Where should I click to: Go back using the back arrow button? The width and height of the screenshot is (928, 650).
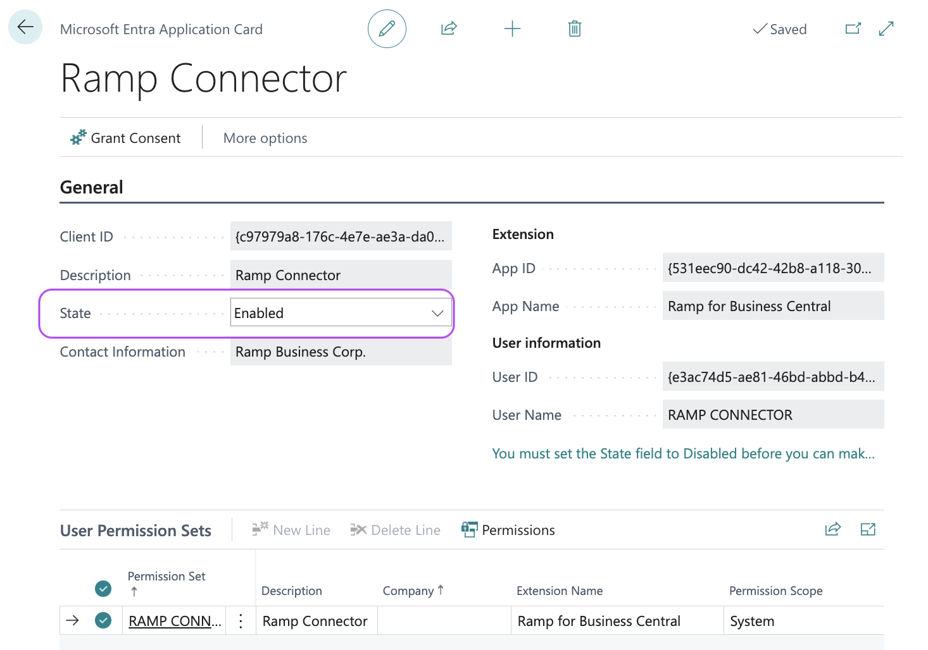tap(25, 27)
